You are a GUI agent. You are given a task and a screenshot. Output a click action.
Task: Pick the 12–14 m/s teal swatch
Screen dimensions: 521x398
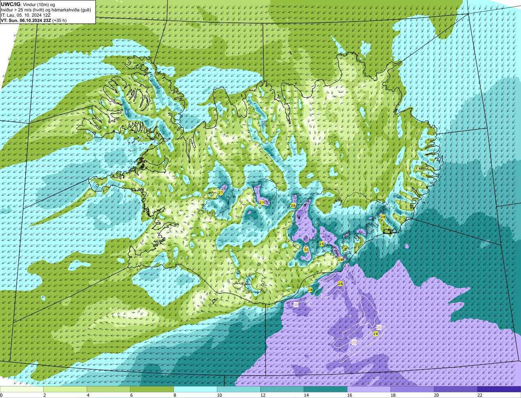click(x=282, y=389)
